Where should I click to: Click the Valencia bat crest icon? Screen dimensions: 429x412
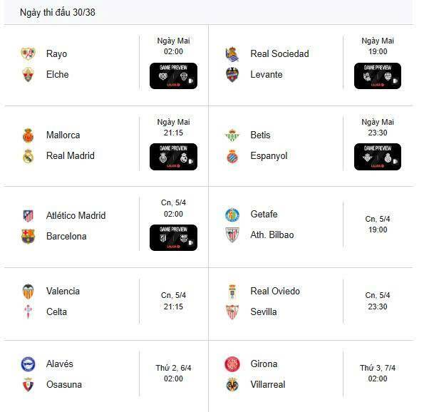pyautogui.click(x=28, y=291)
